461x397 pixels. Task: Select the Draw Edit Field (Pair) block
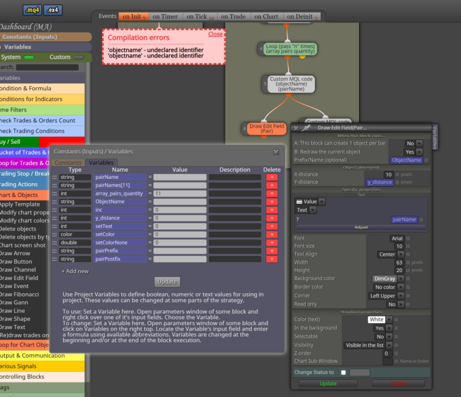[x=267, y=128]
